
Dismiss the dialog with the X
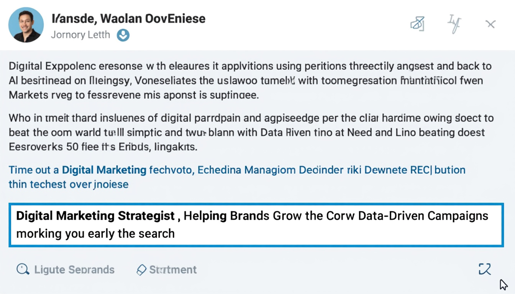[x=491, y=24]
